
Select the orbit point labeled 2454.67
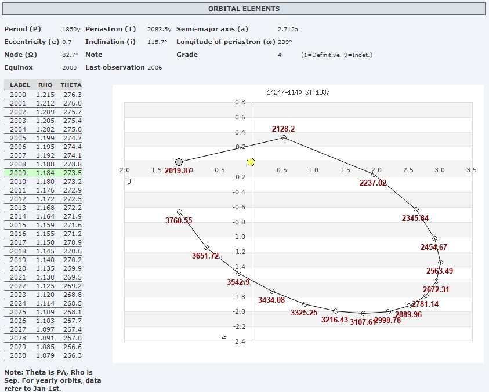pyautogui.click(x=434, y=239)
